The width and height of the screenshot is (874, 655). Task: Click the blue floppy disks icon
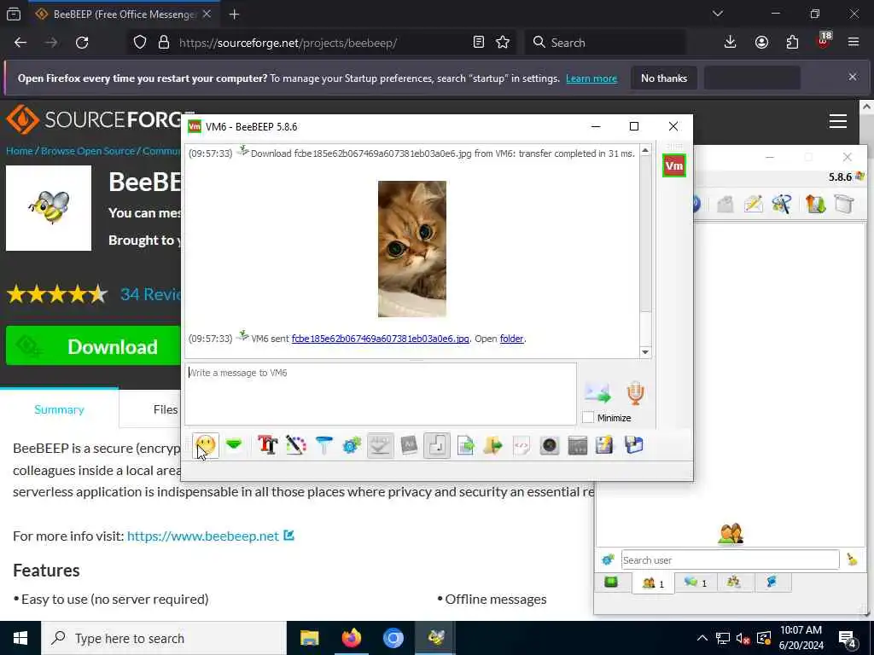[x=634, y=445]
